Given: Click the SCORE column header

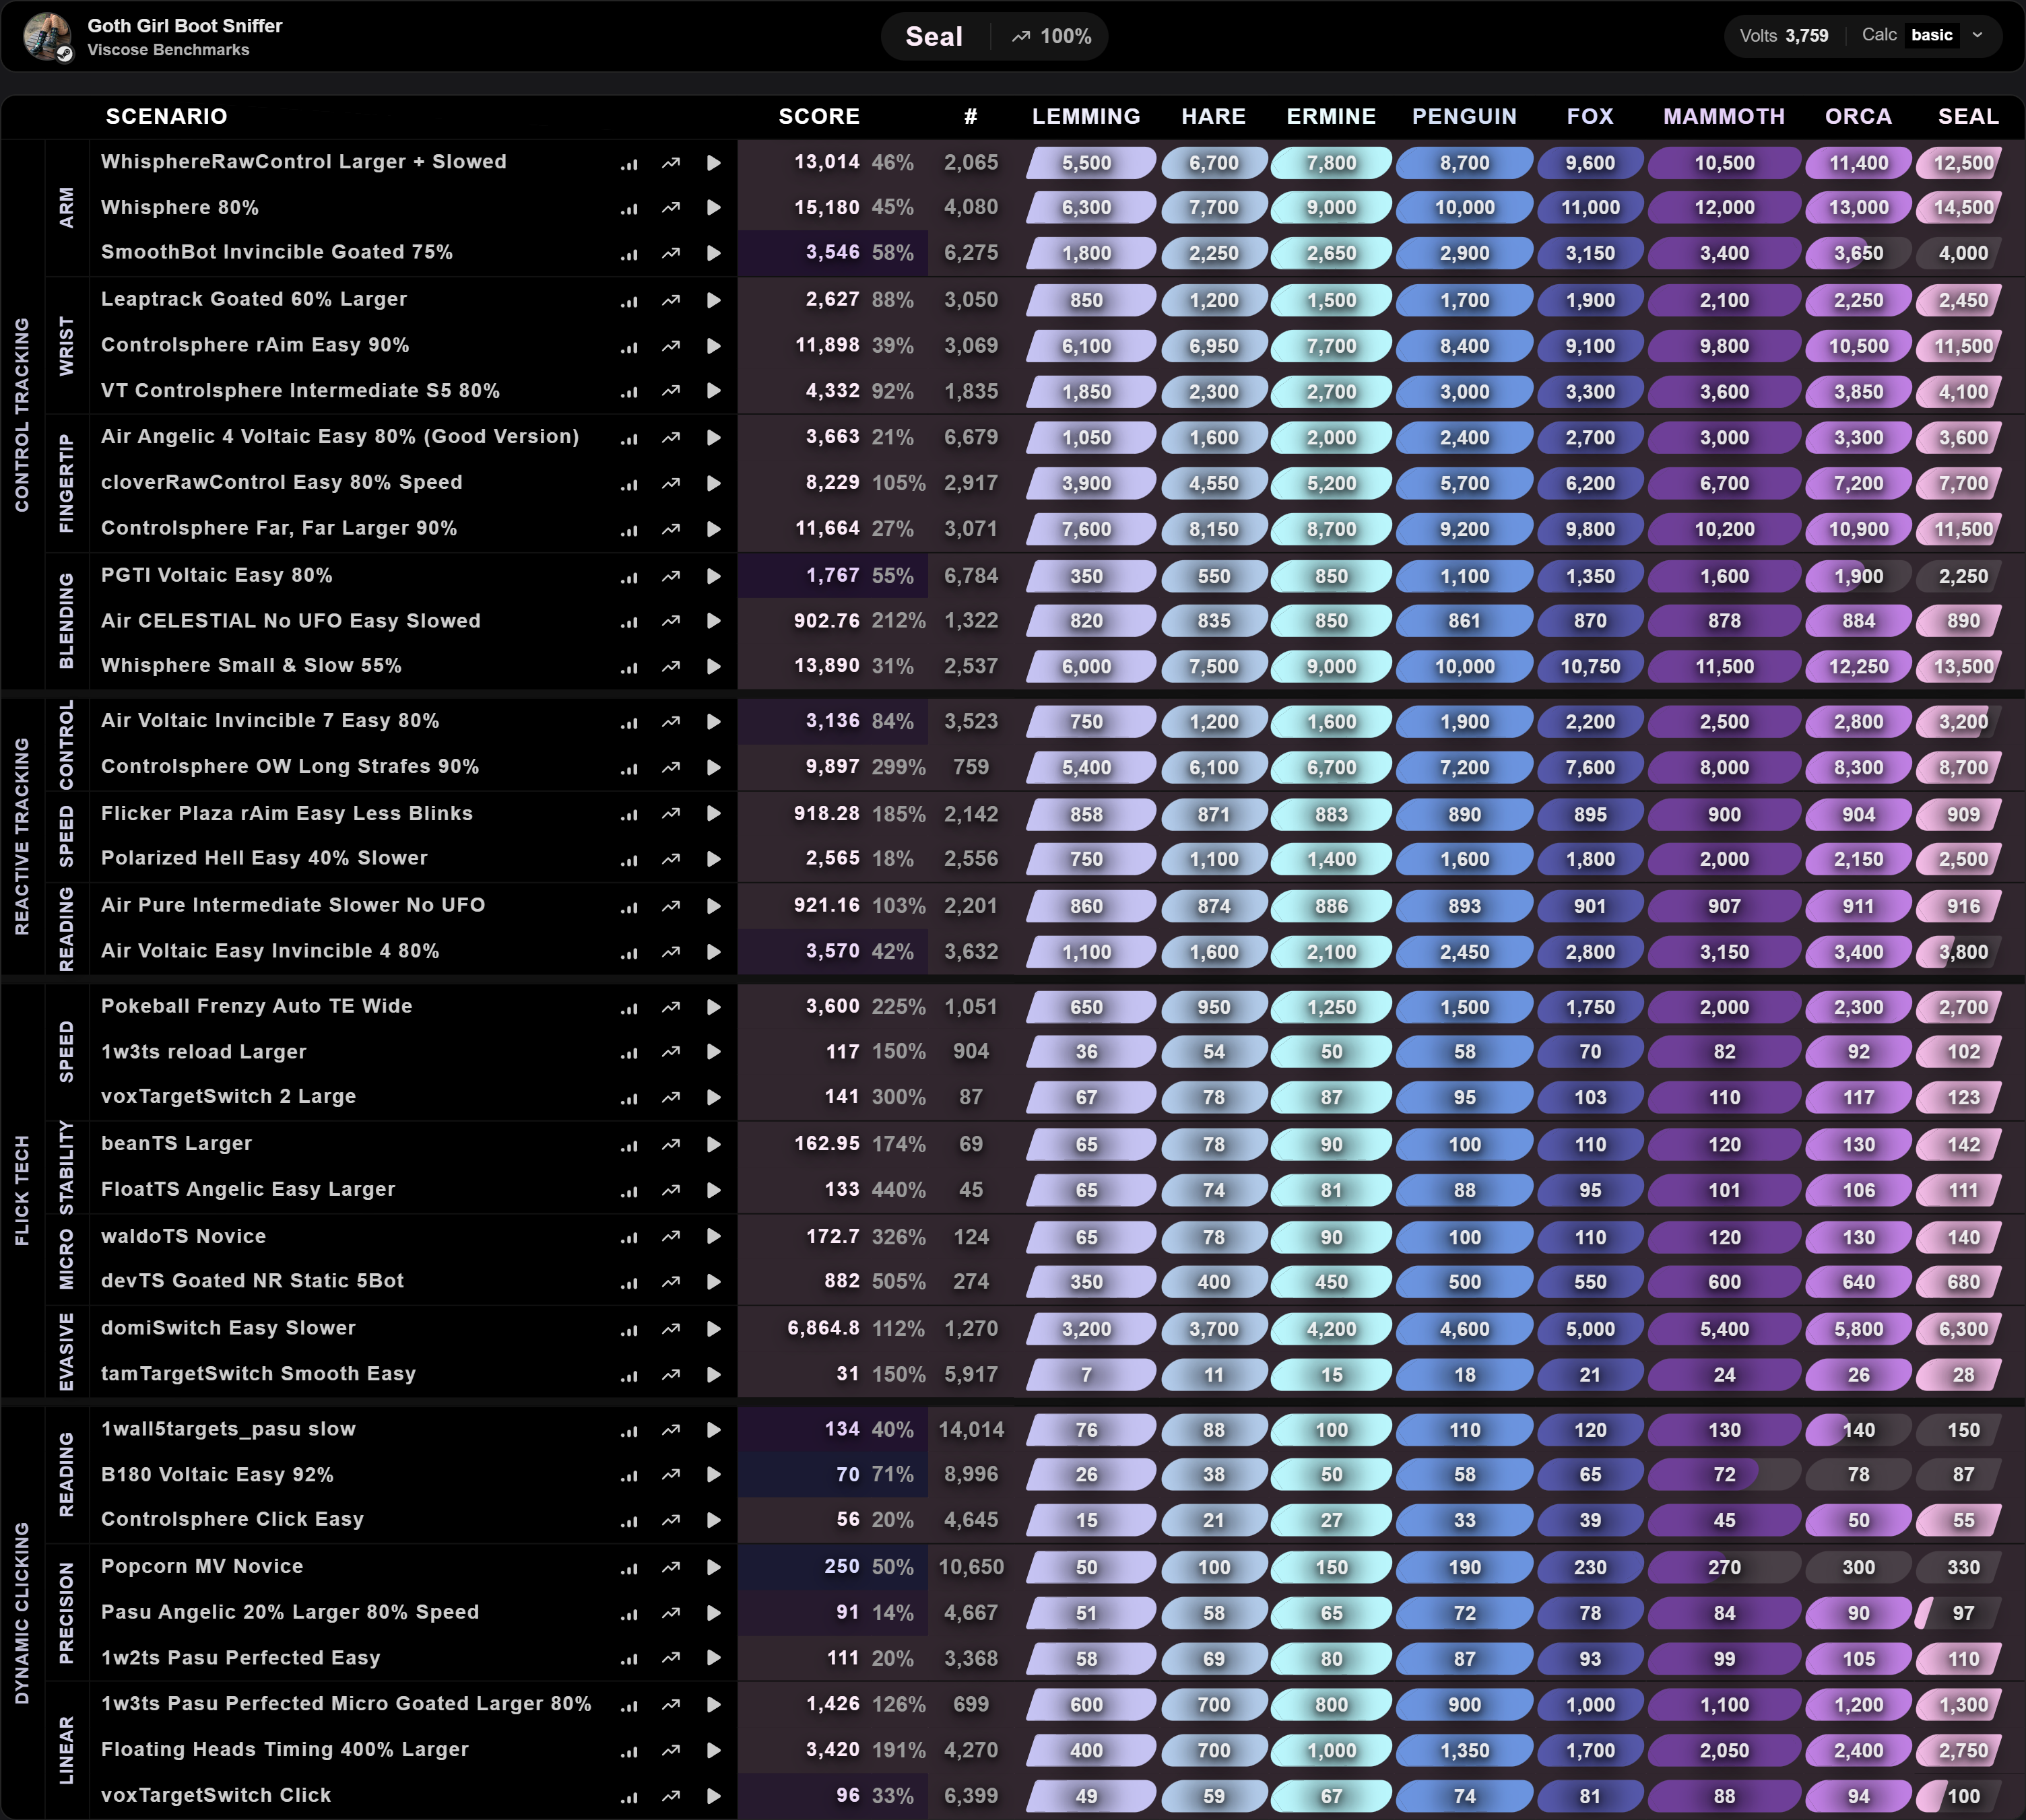Looking at the screenshot, I should tap(818, 116).
